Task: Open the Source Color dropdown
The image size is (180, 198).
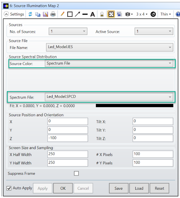Action: (x=109, y=63)
